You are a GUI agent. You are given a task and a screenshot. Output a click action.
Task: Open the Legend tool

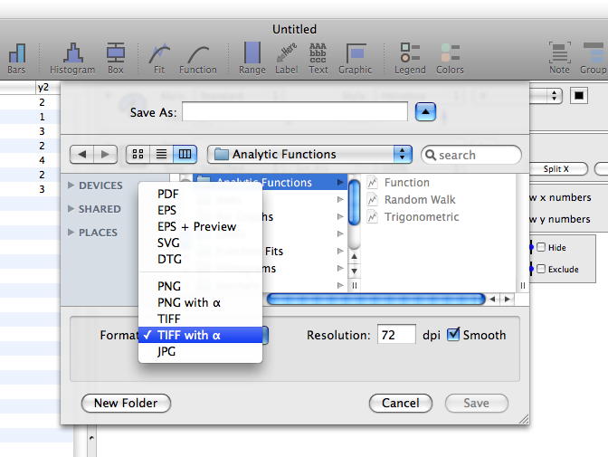pyautogui.click(x=410, y=54)
